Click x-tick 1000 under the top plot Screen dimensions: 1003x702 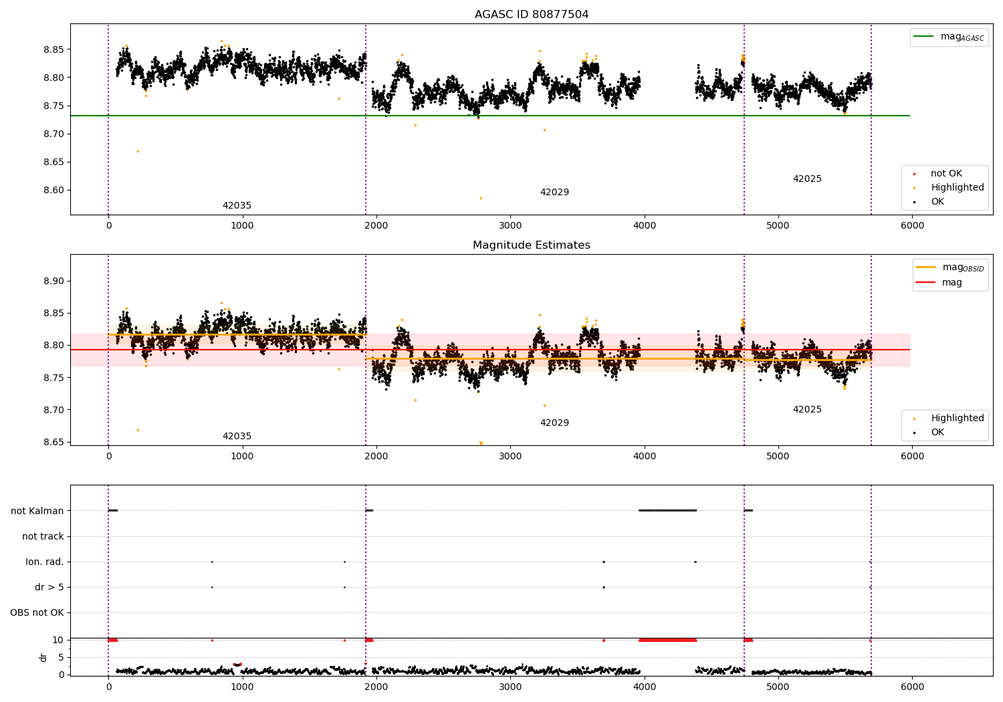click(242, 226)
